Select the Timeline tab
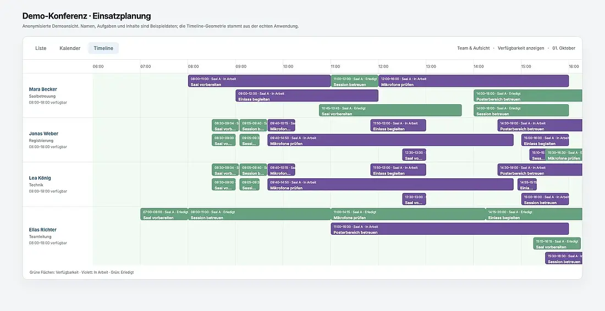The image size is (605, 311). [103, 48]
